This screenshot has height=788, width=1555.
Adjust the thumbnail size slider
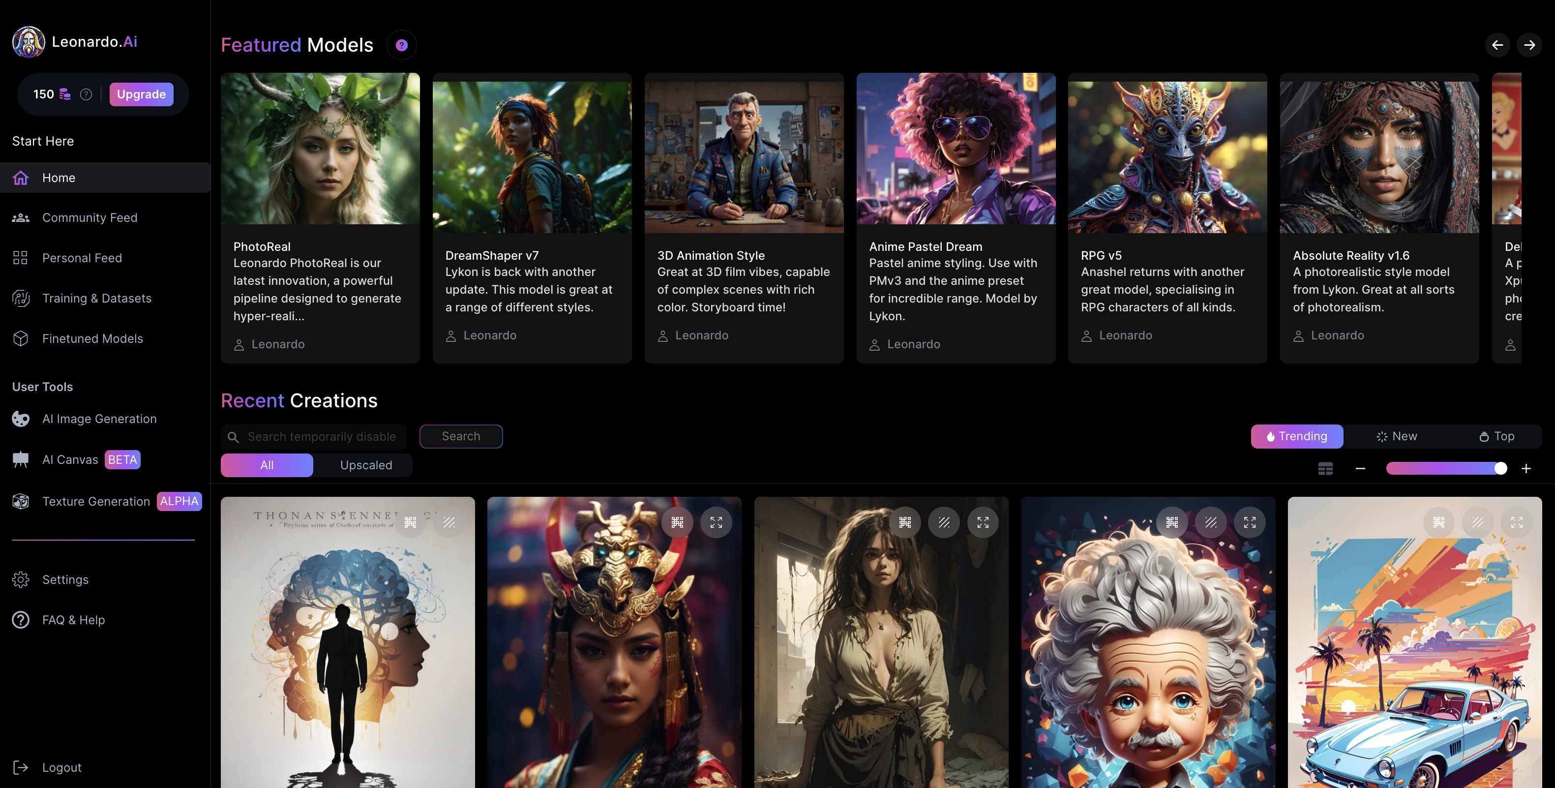coord(1446,469)
